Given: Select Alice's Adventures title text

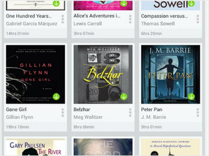Looking at the screenshot, I should point(97,16).
